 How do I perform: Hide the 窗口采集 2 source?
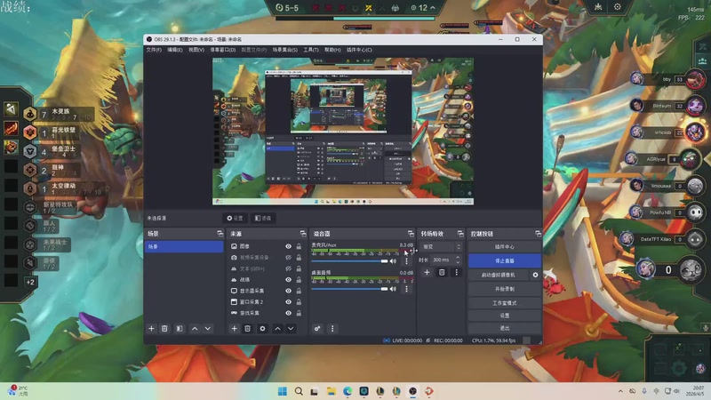click(288, 301)
